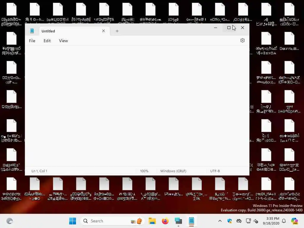Click into the Notepad text area
Image resolution: width=304 pixels, height=228 pixels.
click(137, 106)
